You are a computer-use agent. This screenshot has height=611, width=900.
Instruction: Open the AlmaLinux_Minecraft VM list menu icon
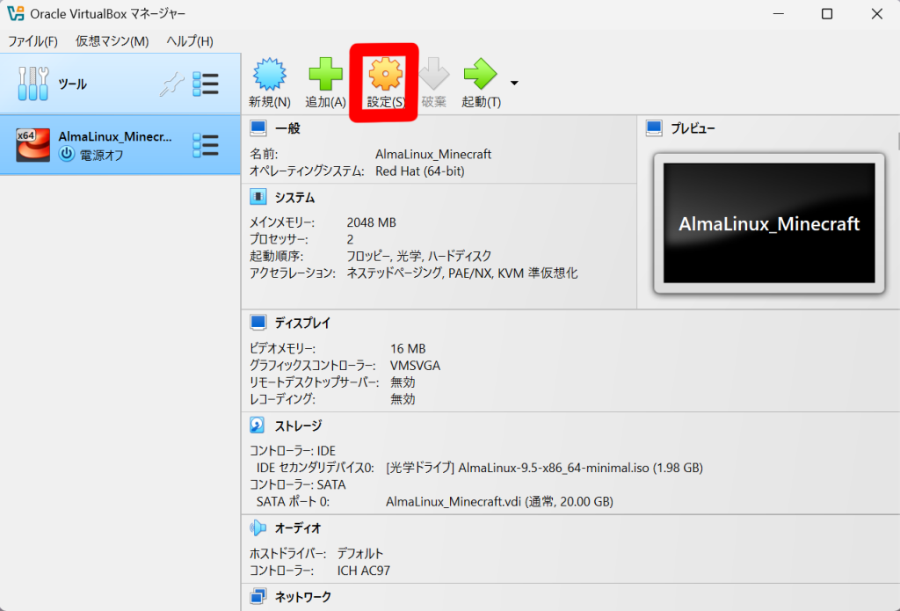click(206, 145)
